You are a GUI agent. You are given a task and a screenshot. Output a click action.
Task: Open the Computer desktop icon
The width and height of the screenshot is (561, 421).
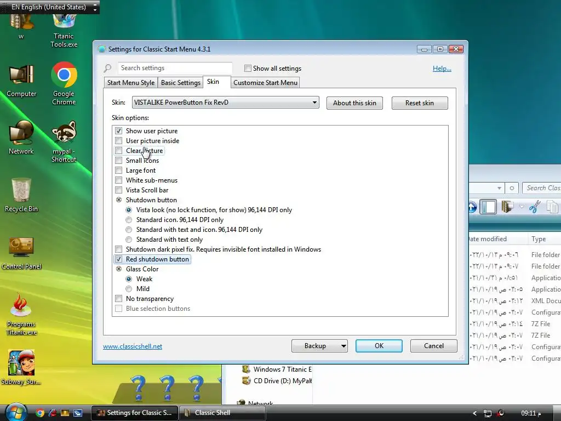pyautogui.click(x=21, y=81)
